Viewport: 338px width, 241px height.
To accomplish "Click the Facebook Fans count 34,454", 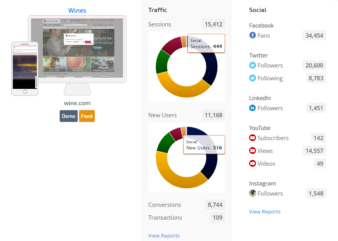I will coord(314,36).
